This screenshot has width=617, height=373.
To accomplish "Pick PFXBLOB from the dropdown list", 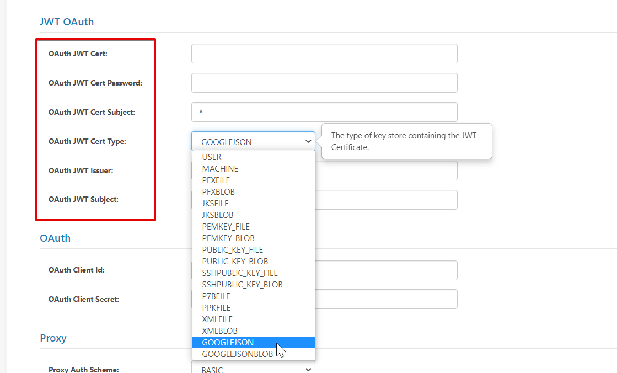I will [x=218, y=192].
